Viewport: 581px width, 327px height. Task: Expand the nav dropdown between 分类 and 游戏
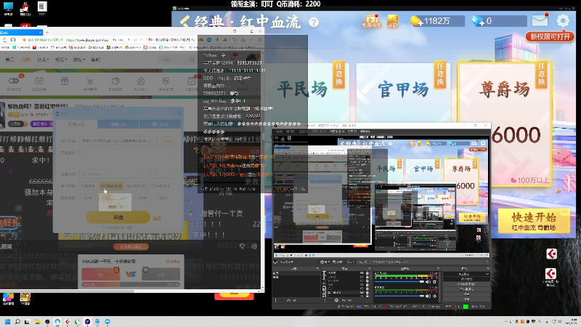point(61,60)
